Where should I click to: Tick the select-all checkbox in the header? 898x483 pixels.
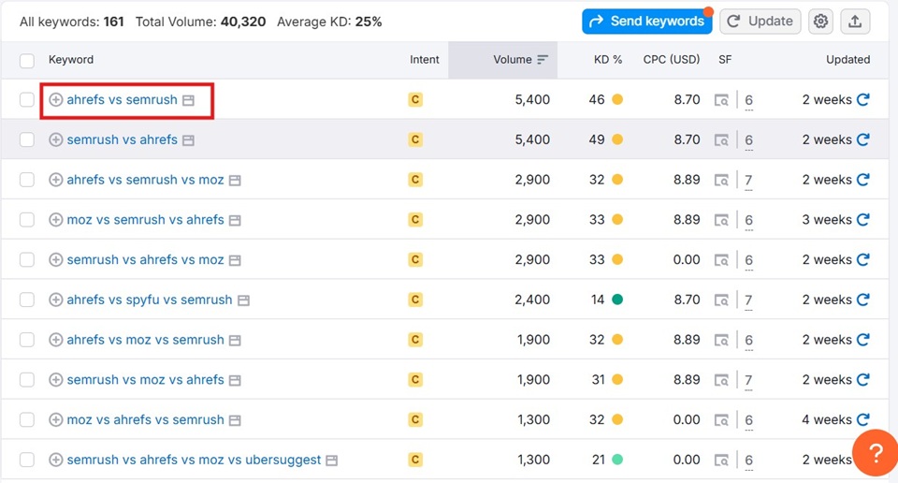[27, 60]
